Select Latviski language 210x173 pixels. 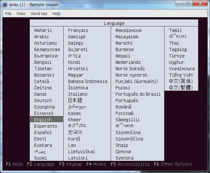(78, 158)
